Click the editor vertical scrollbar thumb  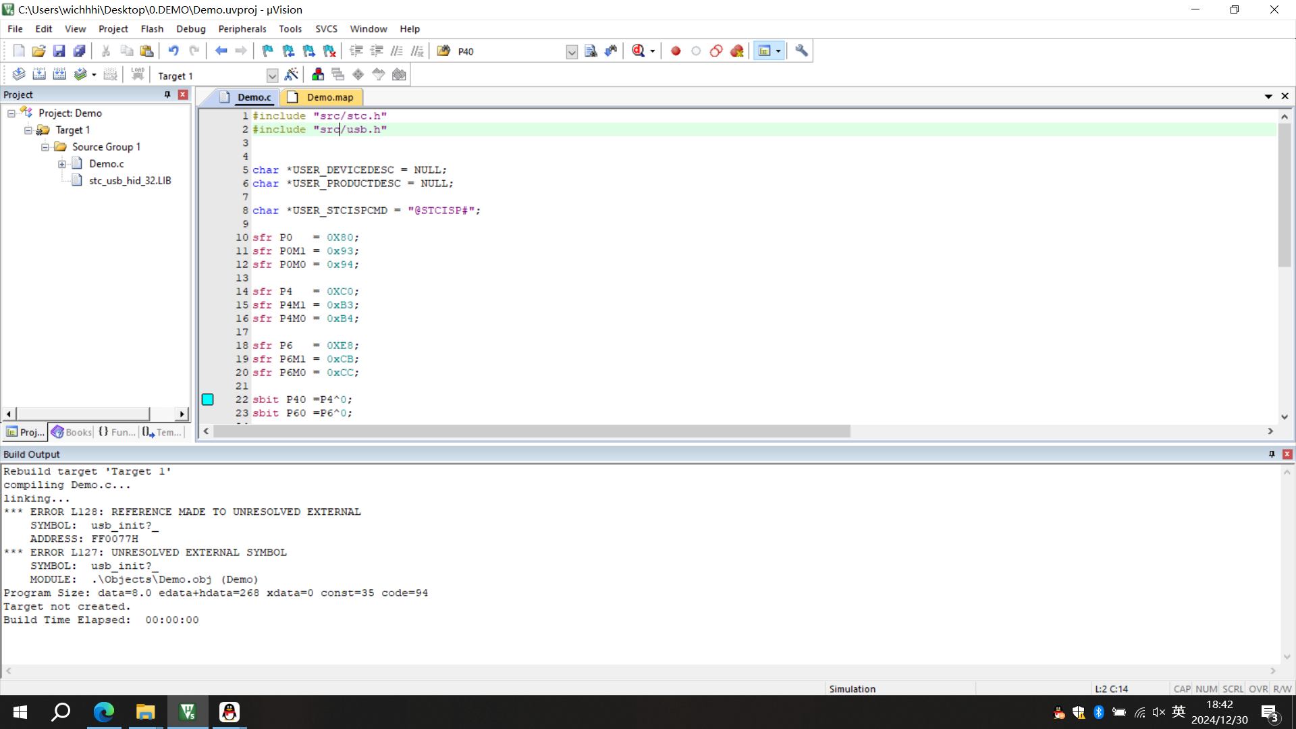(1285, 196)
